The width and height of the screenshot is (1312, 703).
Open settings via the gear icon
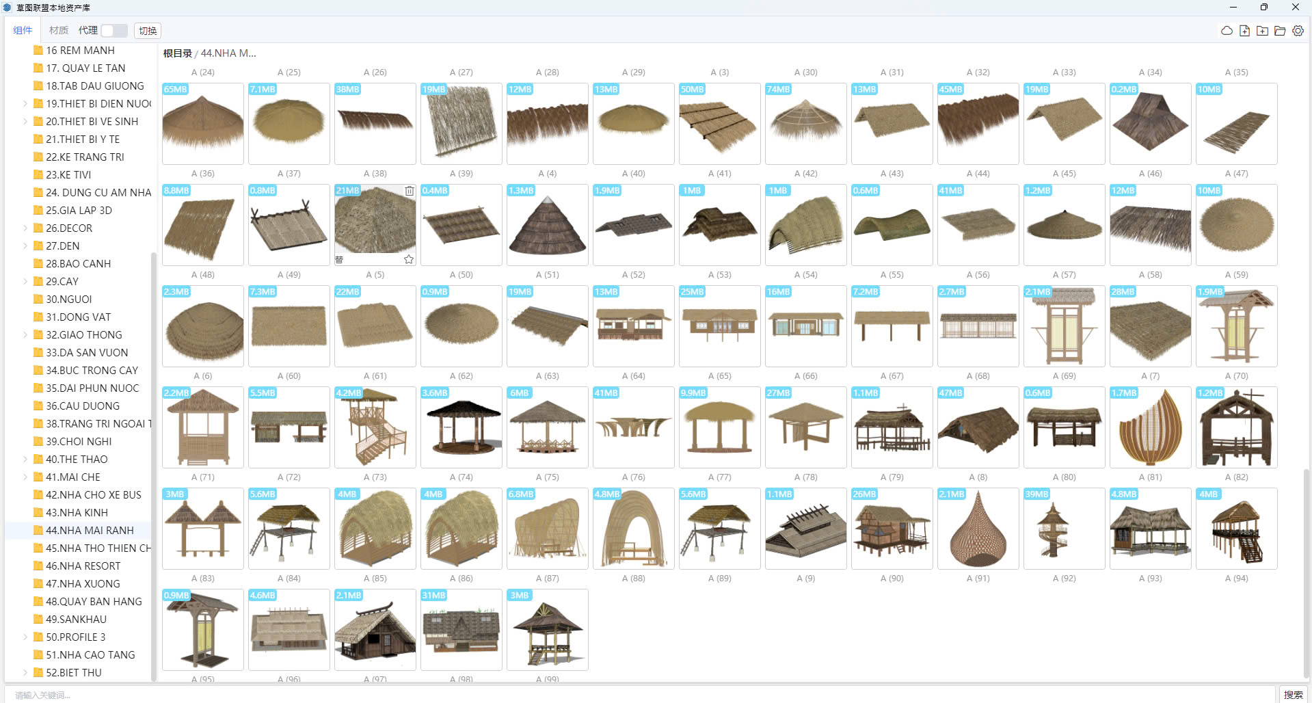click(1298, 31)
